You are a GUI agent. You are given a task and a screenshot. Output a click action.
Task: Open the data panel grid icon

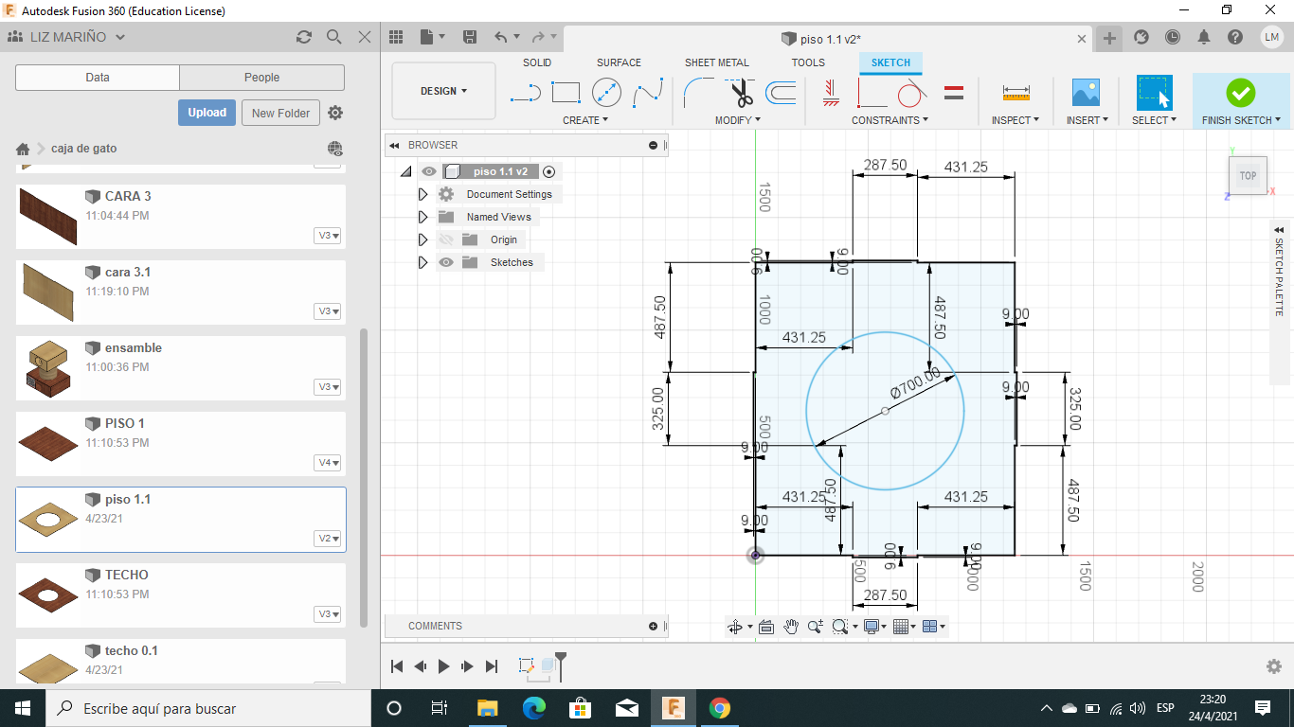coord(396,37)
